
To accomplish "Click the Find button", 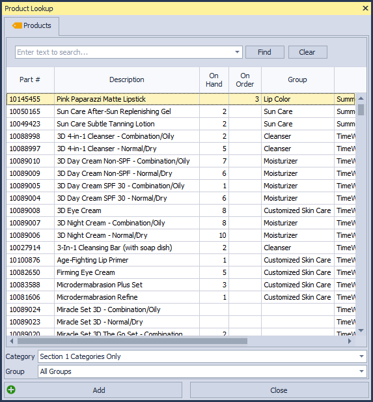I will 265,52.
